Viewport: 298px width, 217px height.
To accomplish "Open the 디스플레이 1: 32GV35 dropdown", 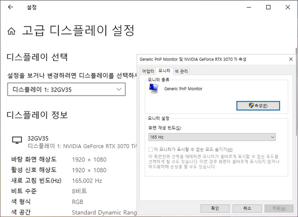I will (x=66, y=89).
